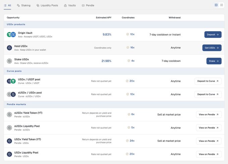Select the Origin Vault title
This screenshot has width=228, height=164.
(25, 33)
